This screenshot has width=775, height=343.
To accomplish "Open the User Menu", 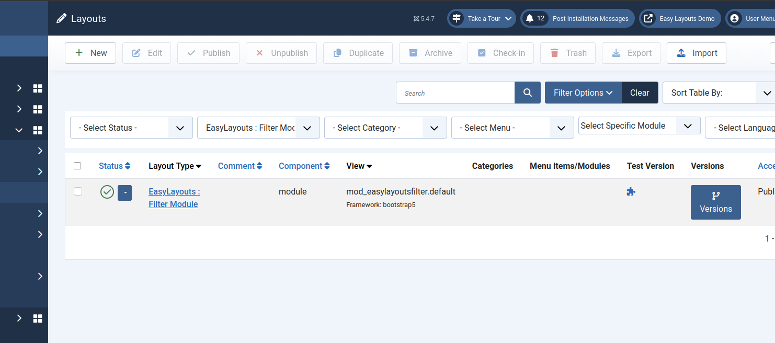I will coord(750,18).
